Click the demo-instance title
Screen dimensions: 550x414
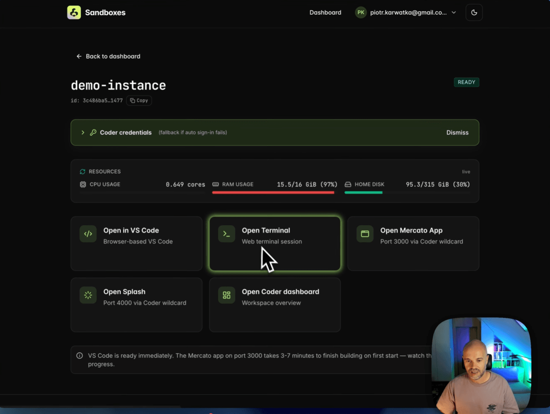point(118,85)
